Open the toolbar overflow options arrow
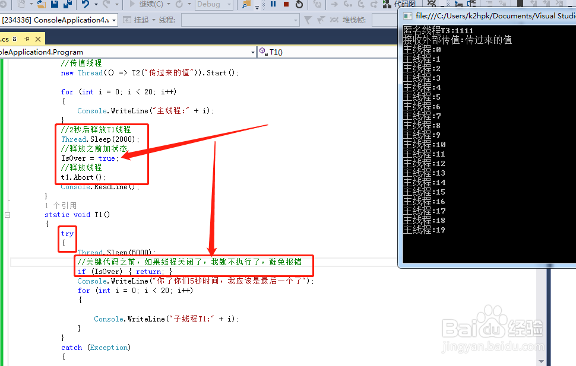 (x=257, y=7)
